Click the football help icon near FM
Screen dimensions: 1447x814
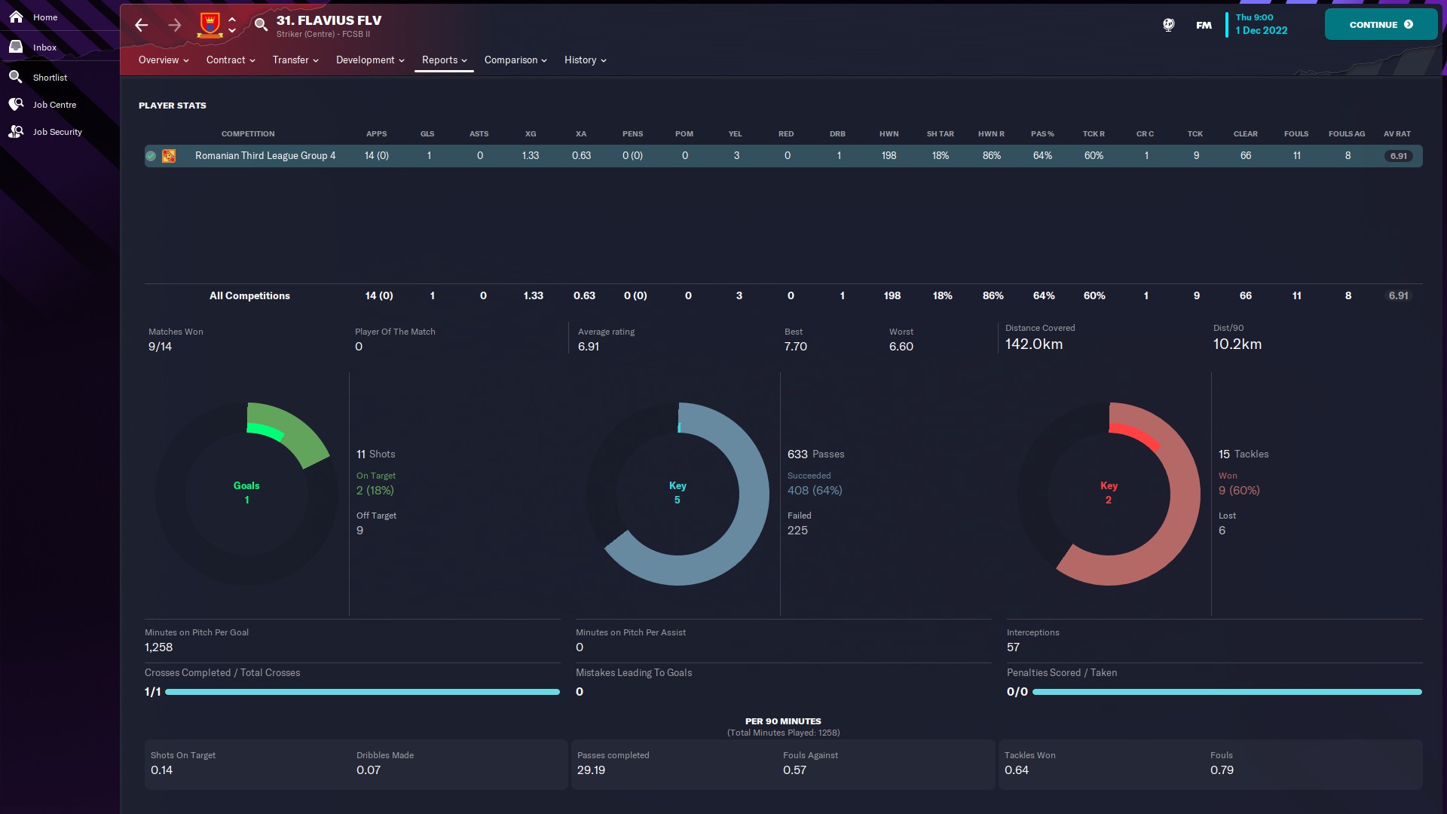click(1168, 25)
